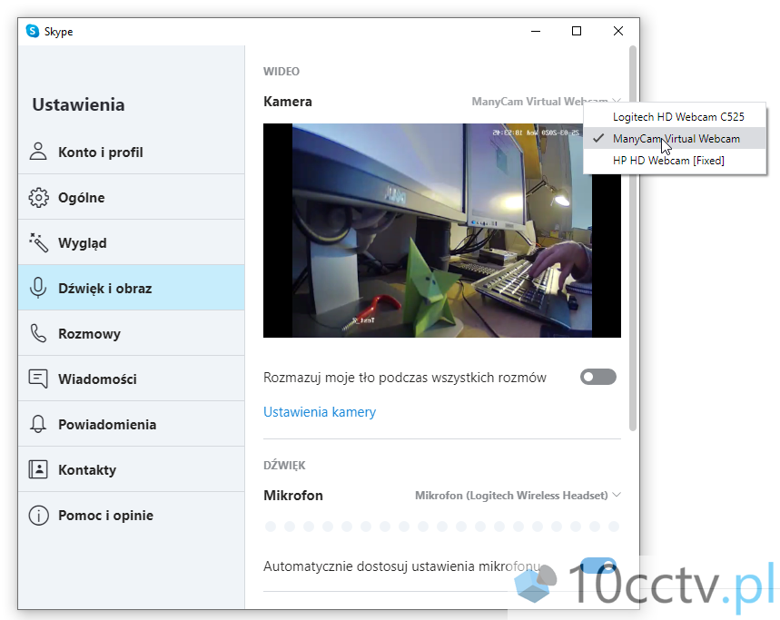Maximize the Skype window
Screen dimensions: 780x620
577,32
